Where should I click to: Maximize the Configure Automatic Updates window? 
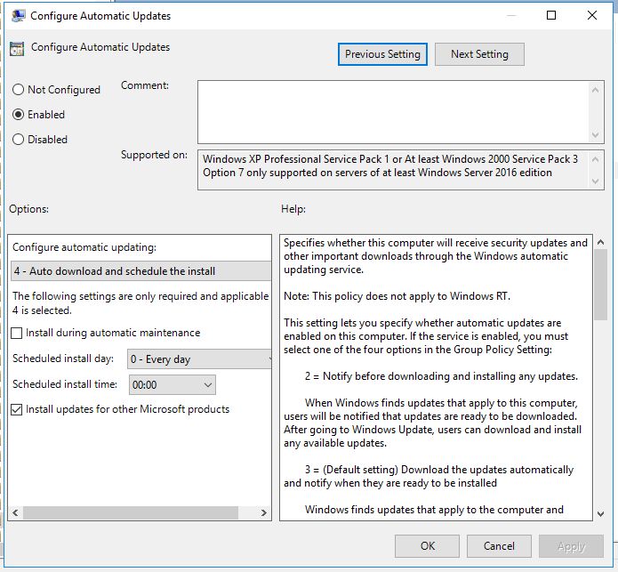coord(551,15)
